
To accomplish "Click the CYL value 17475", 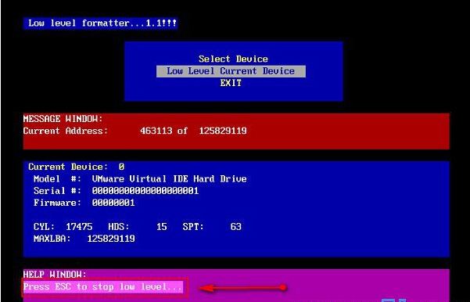I will click(x=79, y=227).
